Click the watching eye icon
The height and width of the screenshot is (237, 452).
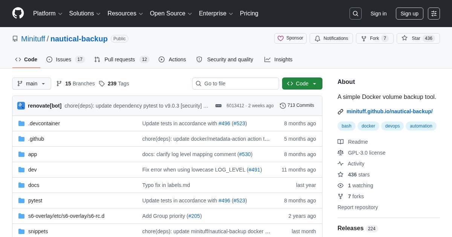pyautogui.click(x=341, y=185)
